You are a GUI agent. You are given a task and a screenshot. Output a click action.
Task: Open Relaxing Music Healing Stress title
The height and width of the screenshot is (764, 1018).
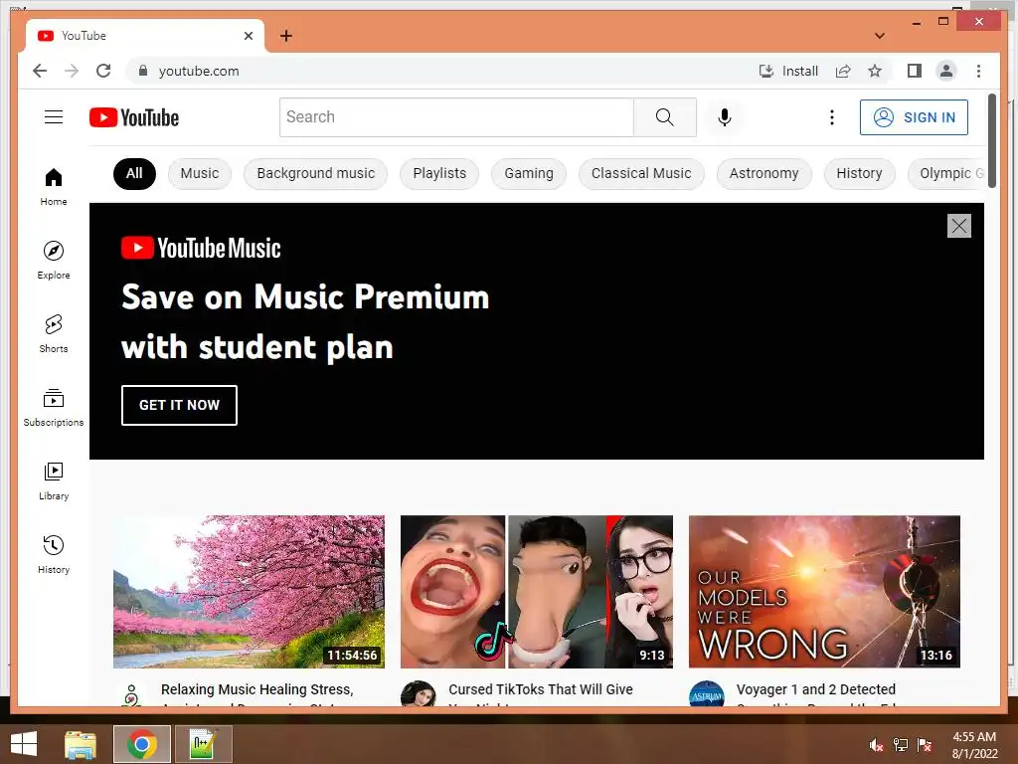click(257, 690)
